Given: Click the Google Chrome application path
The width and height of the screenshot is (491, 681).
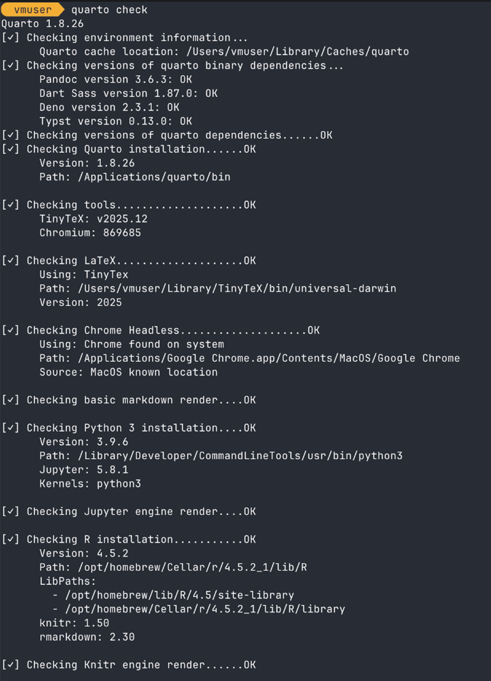Looking at the screenshot, I should point(269,358).
